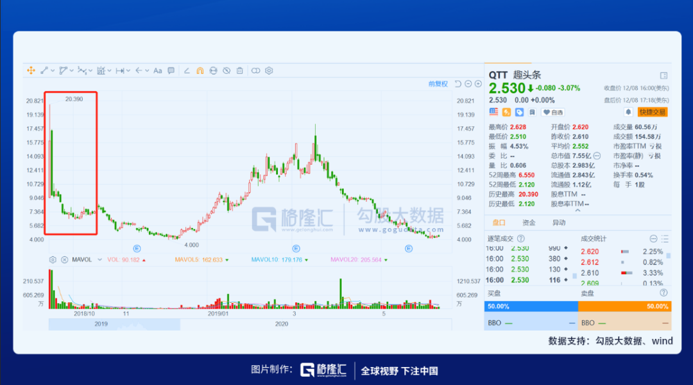Image resolution: width=693 pixels, height=385 pixels.
Task: Toggle the MAVOL10 legend entry
Action: click(279, 259)
